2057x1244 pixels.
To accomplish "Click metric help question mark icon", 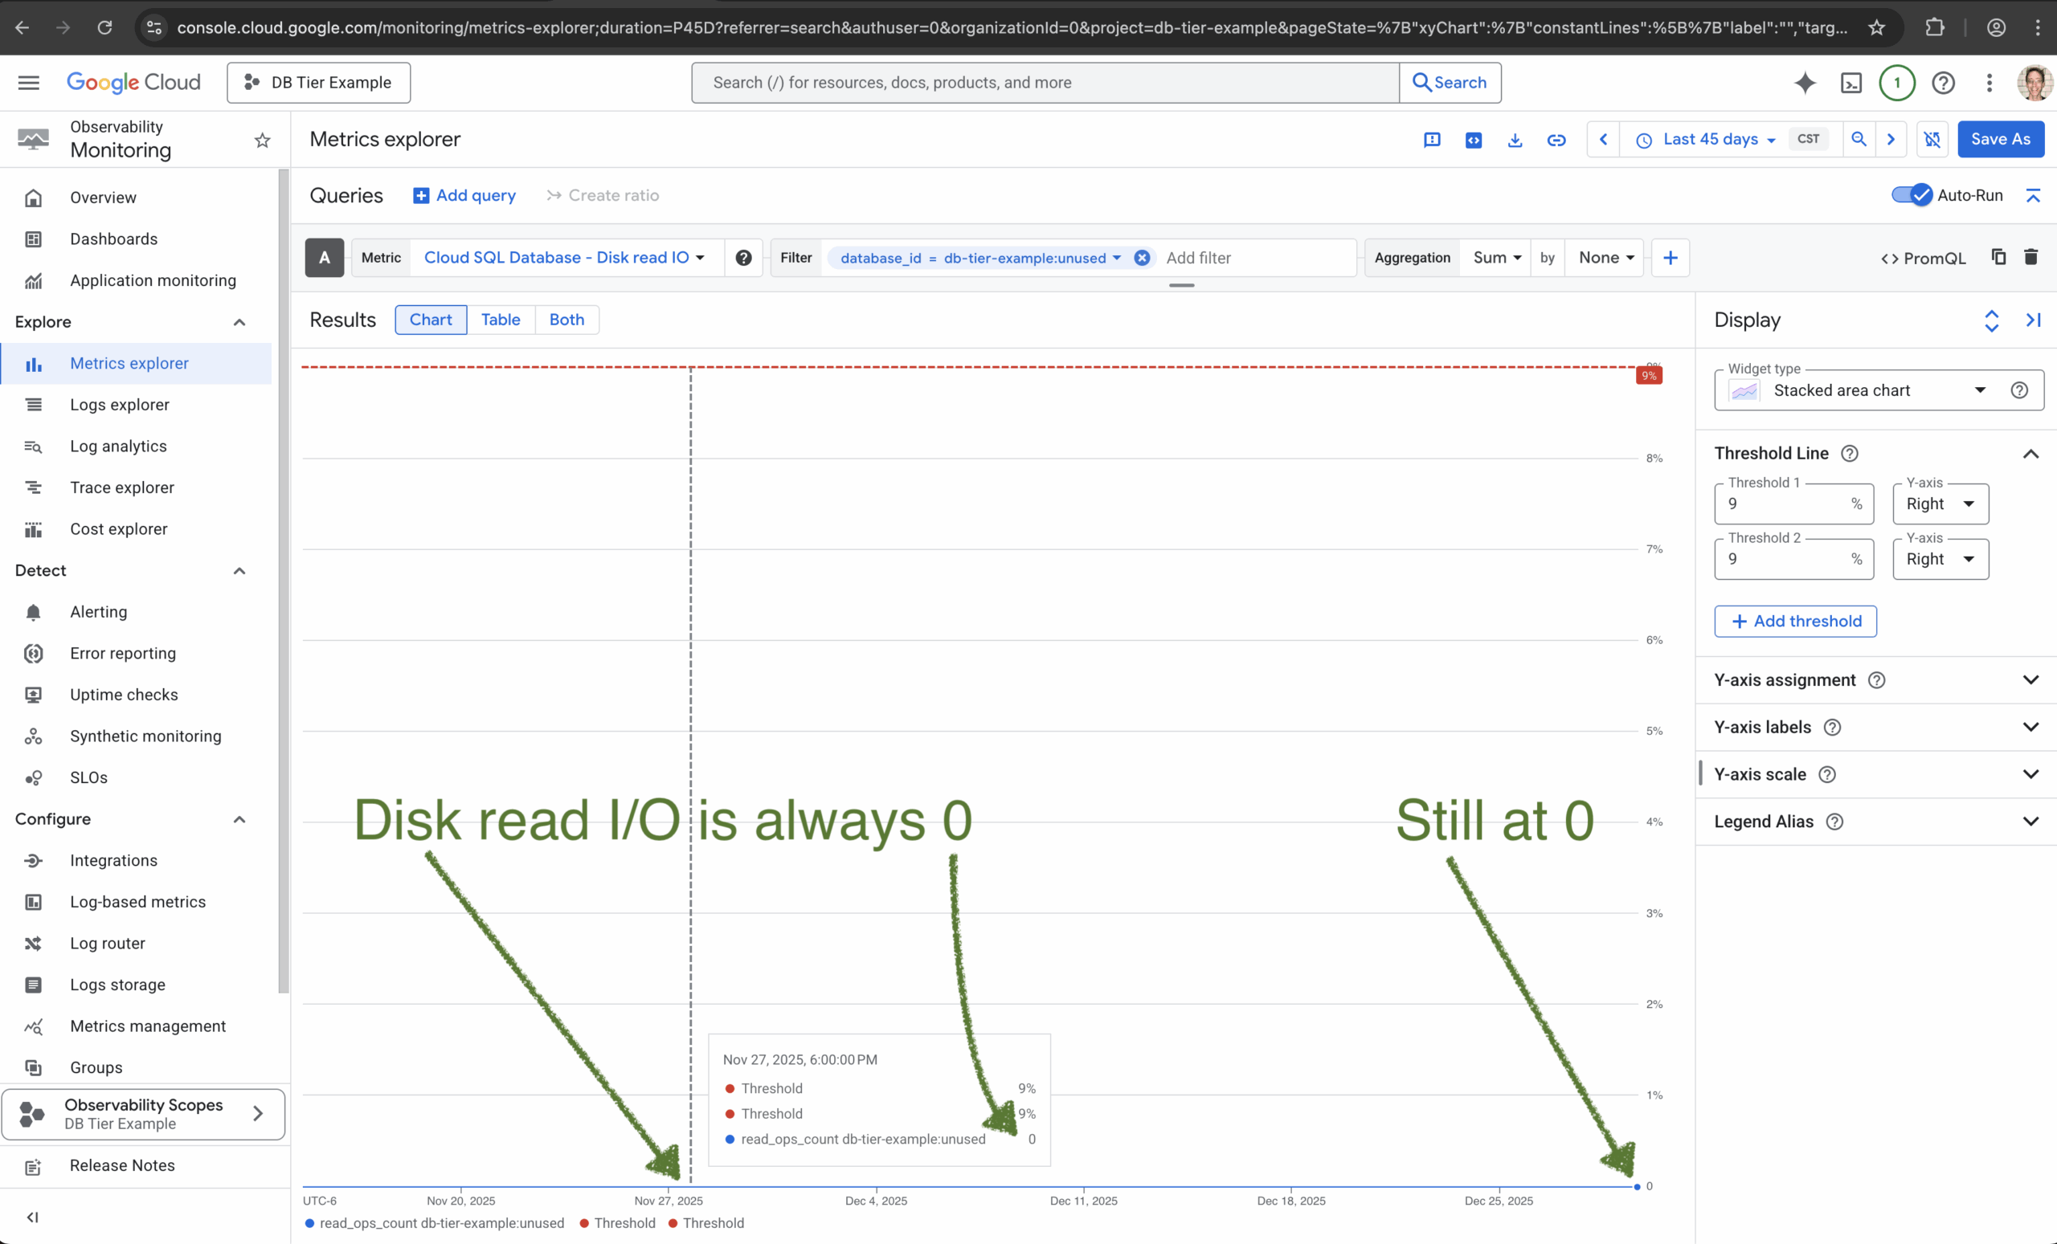I will click(x=743, y=258).
